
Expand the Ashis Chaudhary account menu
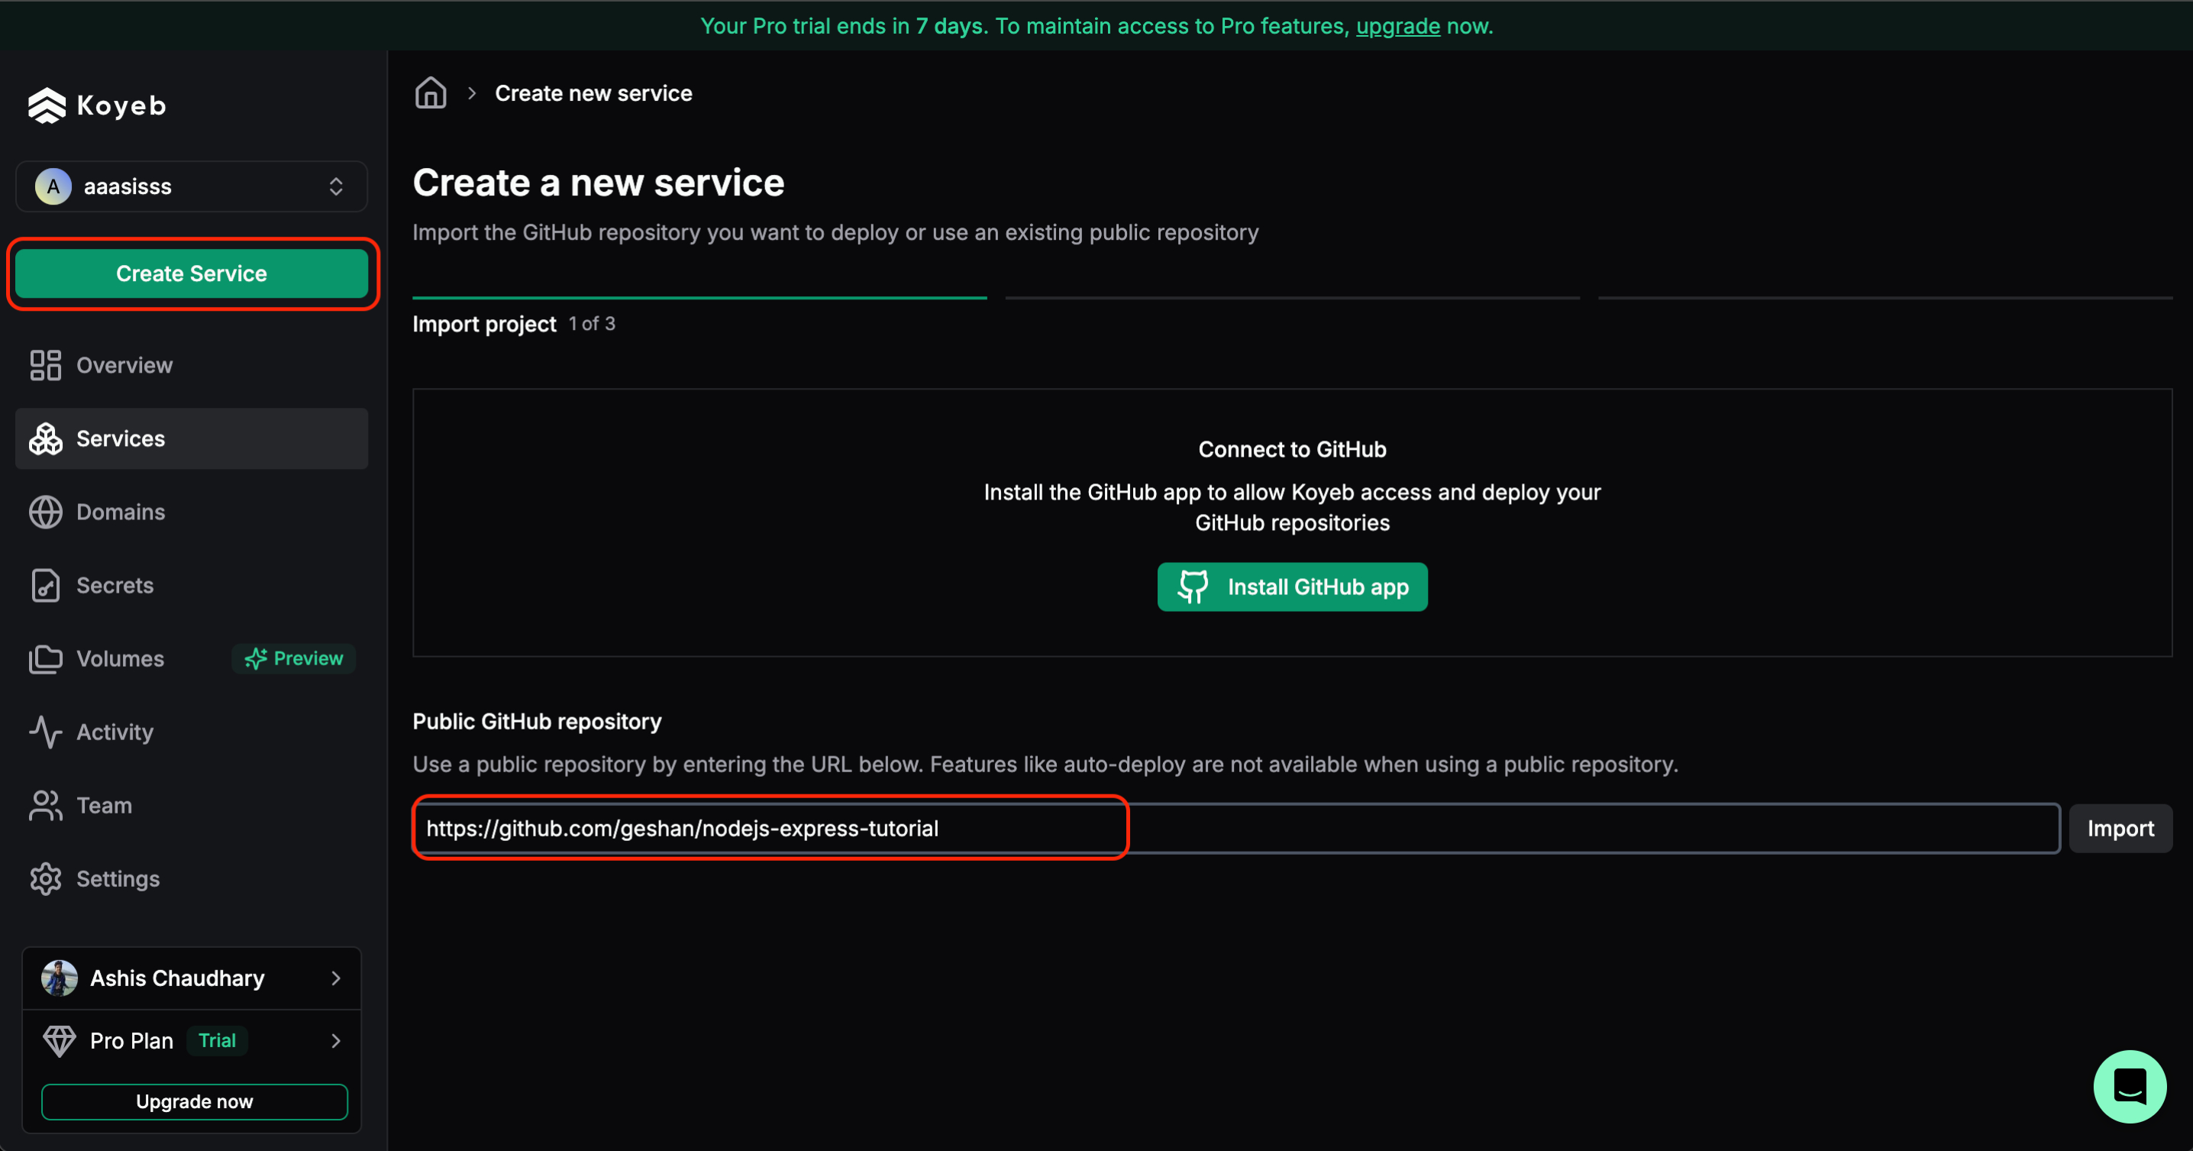[x=192, y=978]
